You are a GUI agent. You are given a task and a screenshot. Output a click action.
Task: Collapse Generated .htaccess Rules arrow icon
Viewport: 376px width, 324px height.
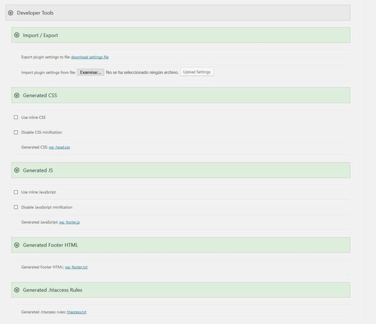[17, 290]
